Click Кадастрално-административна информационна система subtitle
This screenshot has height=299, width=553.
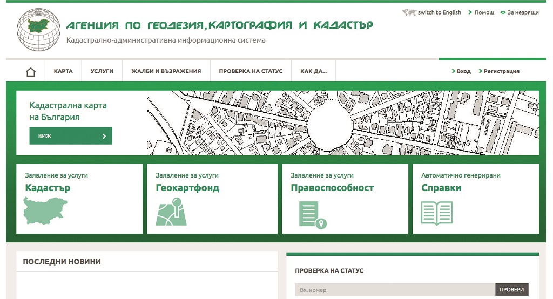tap(166, 40)
